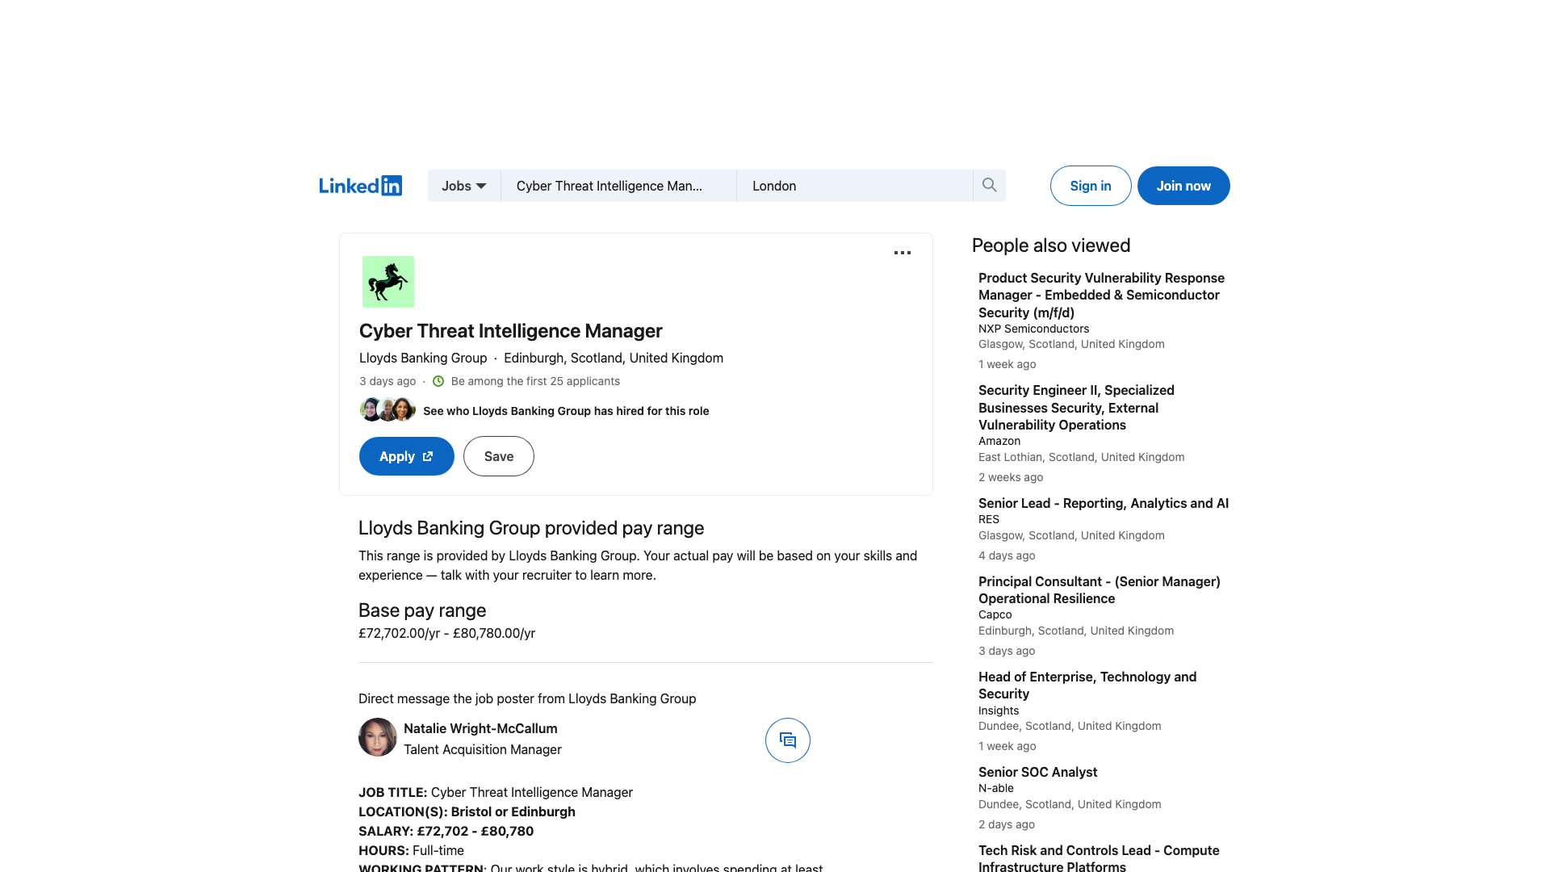
Task: Click 'Edinburgh, Scotland, United Kingdom' job location
Action: pyautogui.click(x=614, y=358)
